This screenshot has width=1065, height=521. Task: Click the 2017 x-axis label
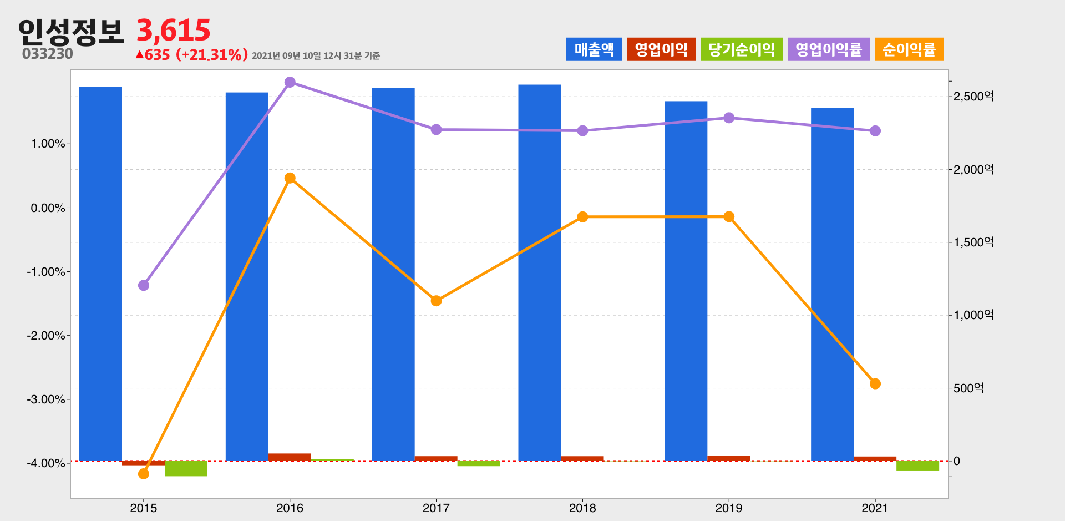click(x=436, y=508)
